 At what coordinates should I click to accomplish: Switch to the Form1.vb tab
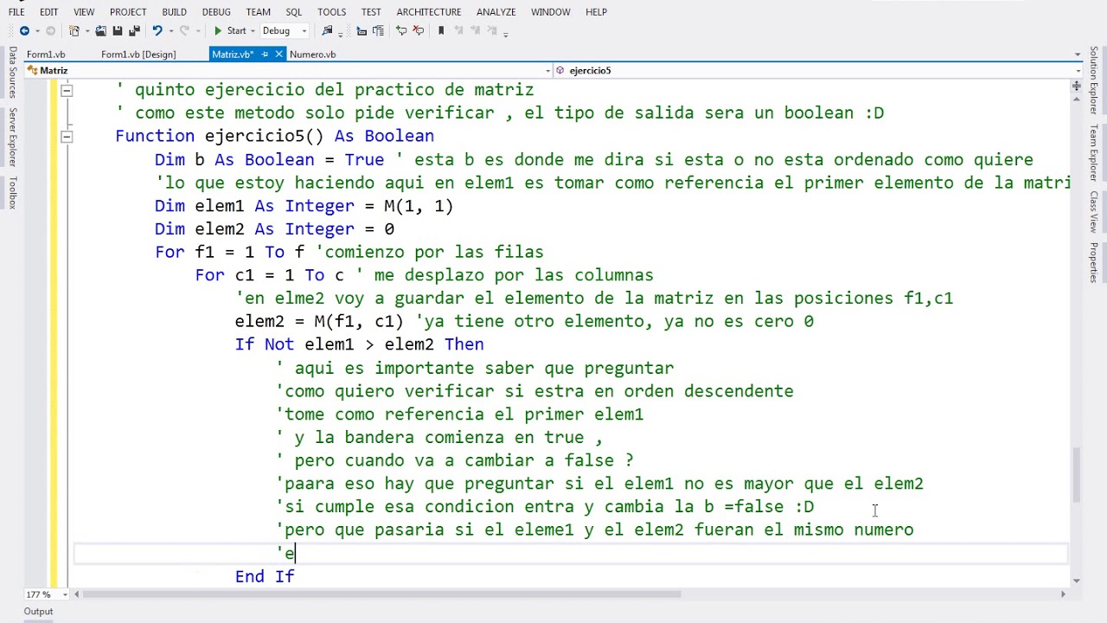46,54
